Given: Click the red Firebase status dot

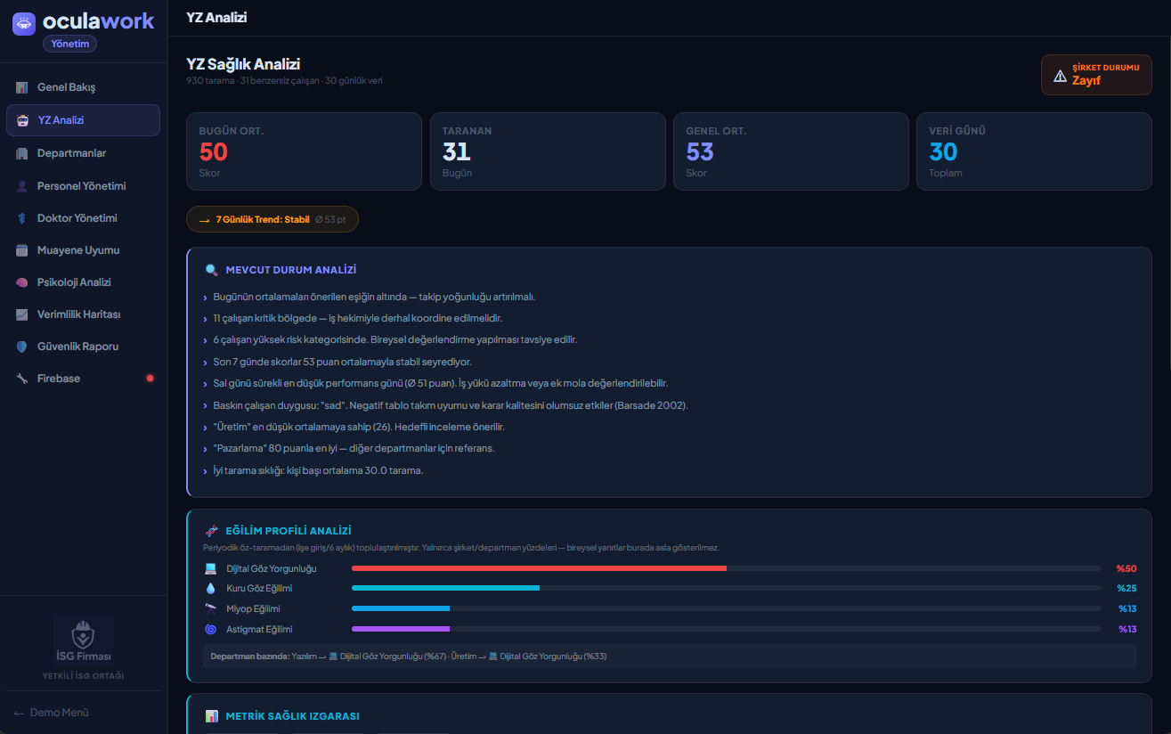Looking at the screenshot, I should [x=150, y=379].
